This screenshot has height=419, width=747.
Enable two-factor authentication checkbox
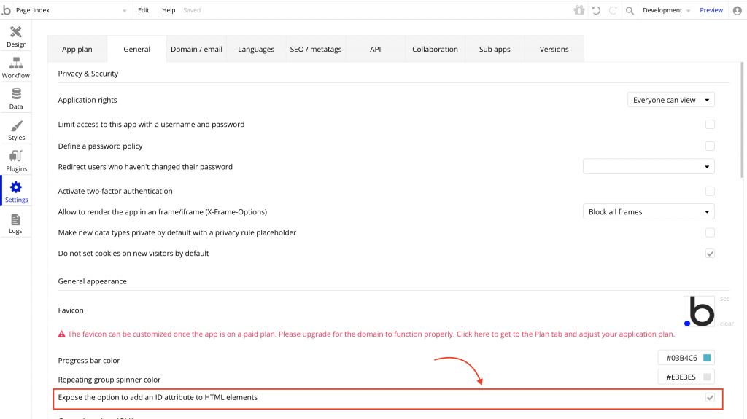(x=710, y=191)
